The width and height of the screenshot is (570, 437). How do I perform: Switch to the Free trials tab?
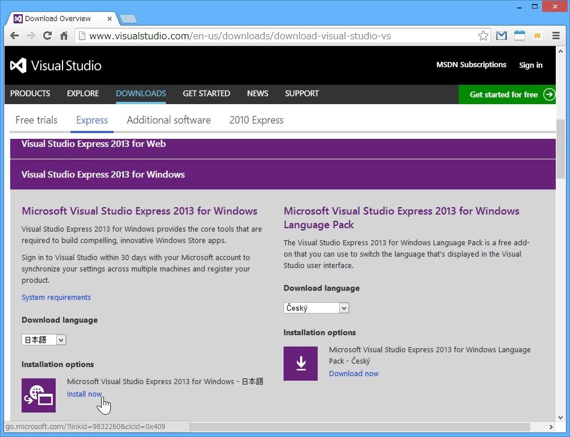tap(36, 120)
